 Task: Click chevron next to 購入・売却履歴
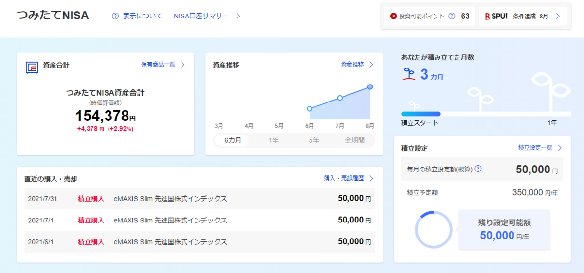point(371,178)
